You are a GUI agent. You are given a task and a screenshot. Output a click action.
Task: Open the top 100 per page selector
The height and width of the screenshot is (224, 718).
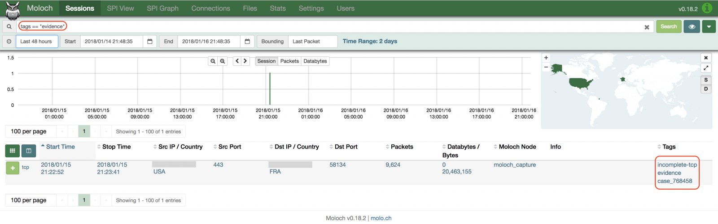[x=31, y=131]
